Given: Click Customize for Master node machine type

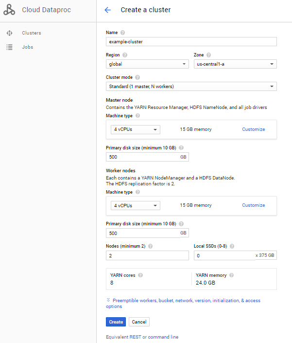Looking at the screenshot, I should 253,129.
